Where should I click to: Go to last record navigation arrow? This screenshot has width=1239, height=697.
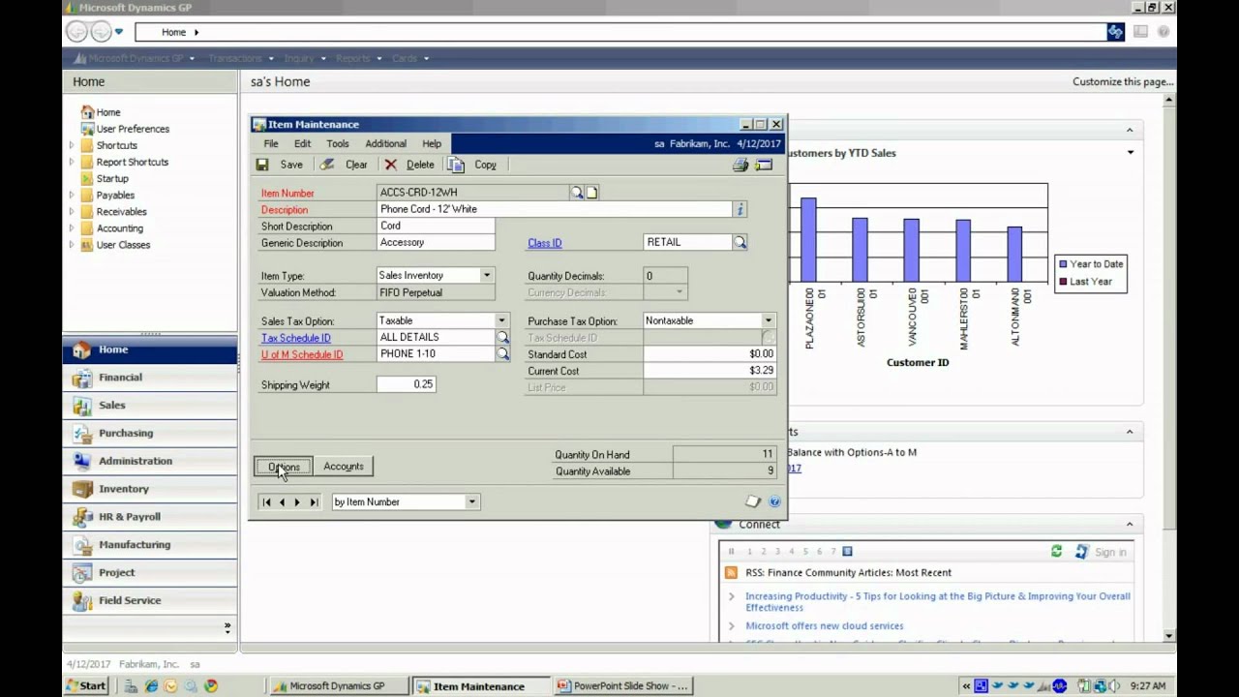pos(313,501)
